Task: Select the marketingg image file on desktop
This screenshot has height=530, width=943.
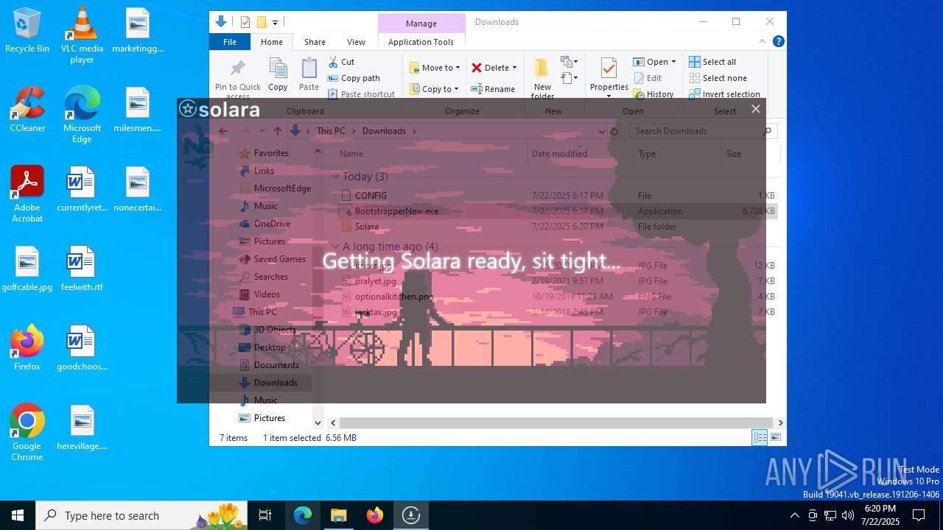Action: [138, 31]
